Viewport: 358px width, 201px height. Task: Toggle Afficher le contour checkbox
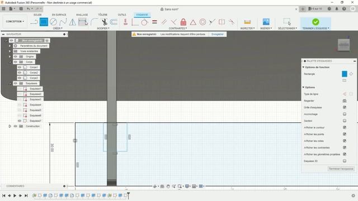coord(345,127)
